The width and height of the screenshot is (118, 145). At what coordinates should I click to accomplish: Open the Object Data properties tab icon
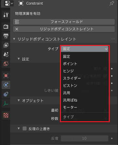[x=6, y=103]
